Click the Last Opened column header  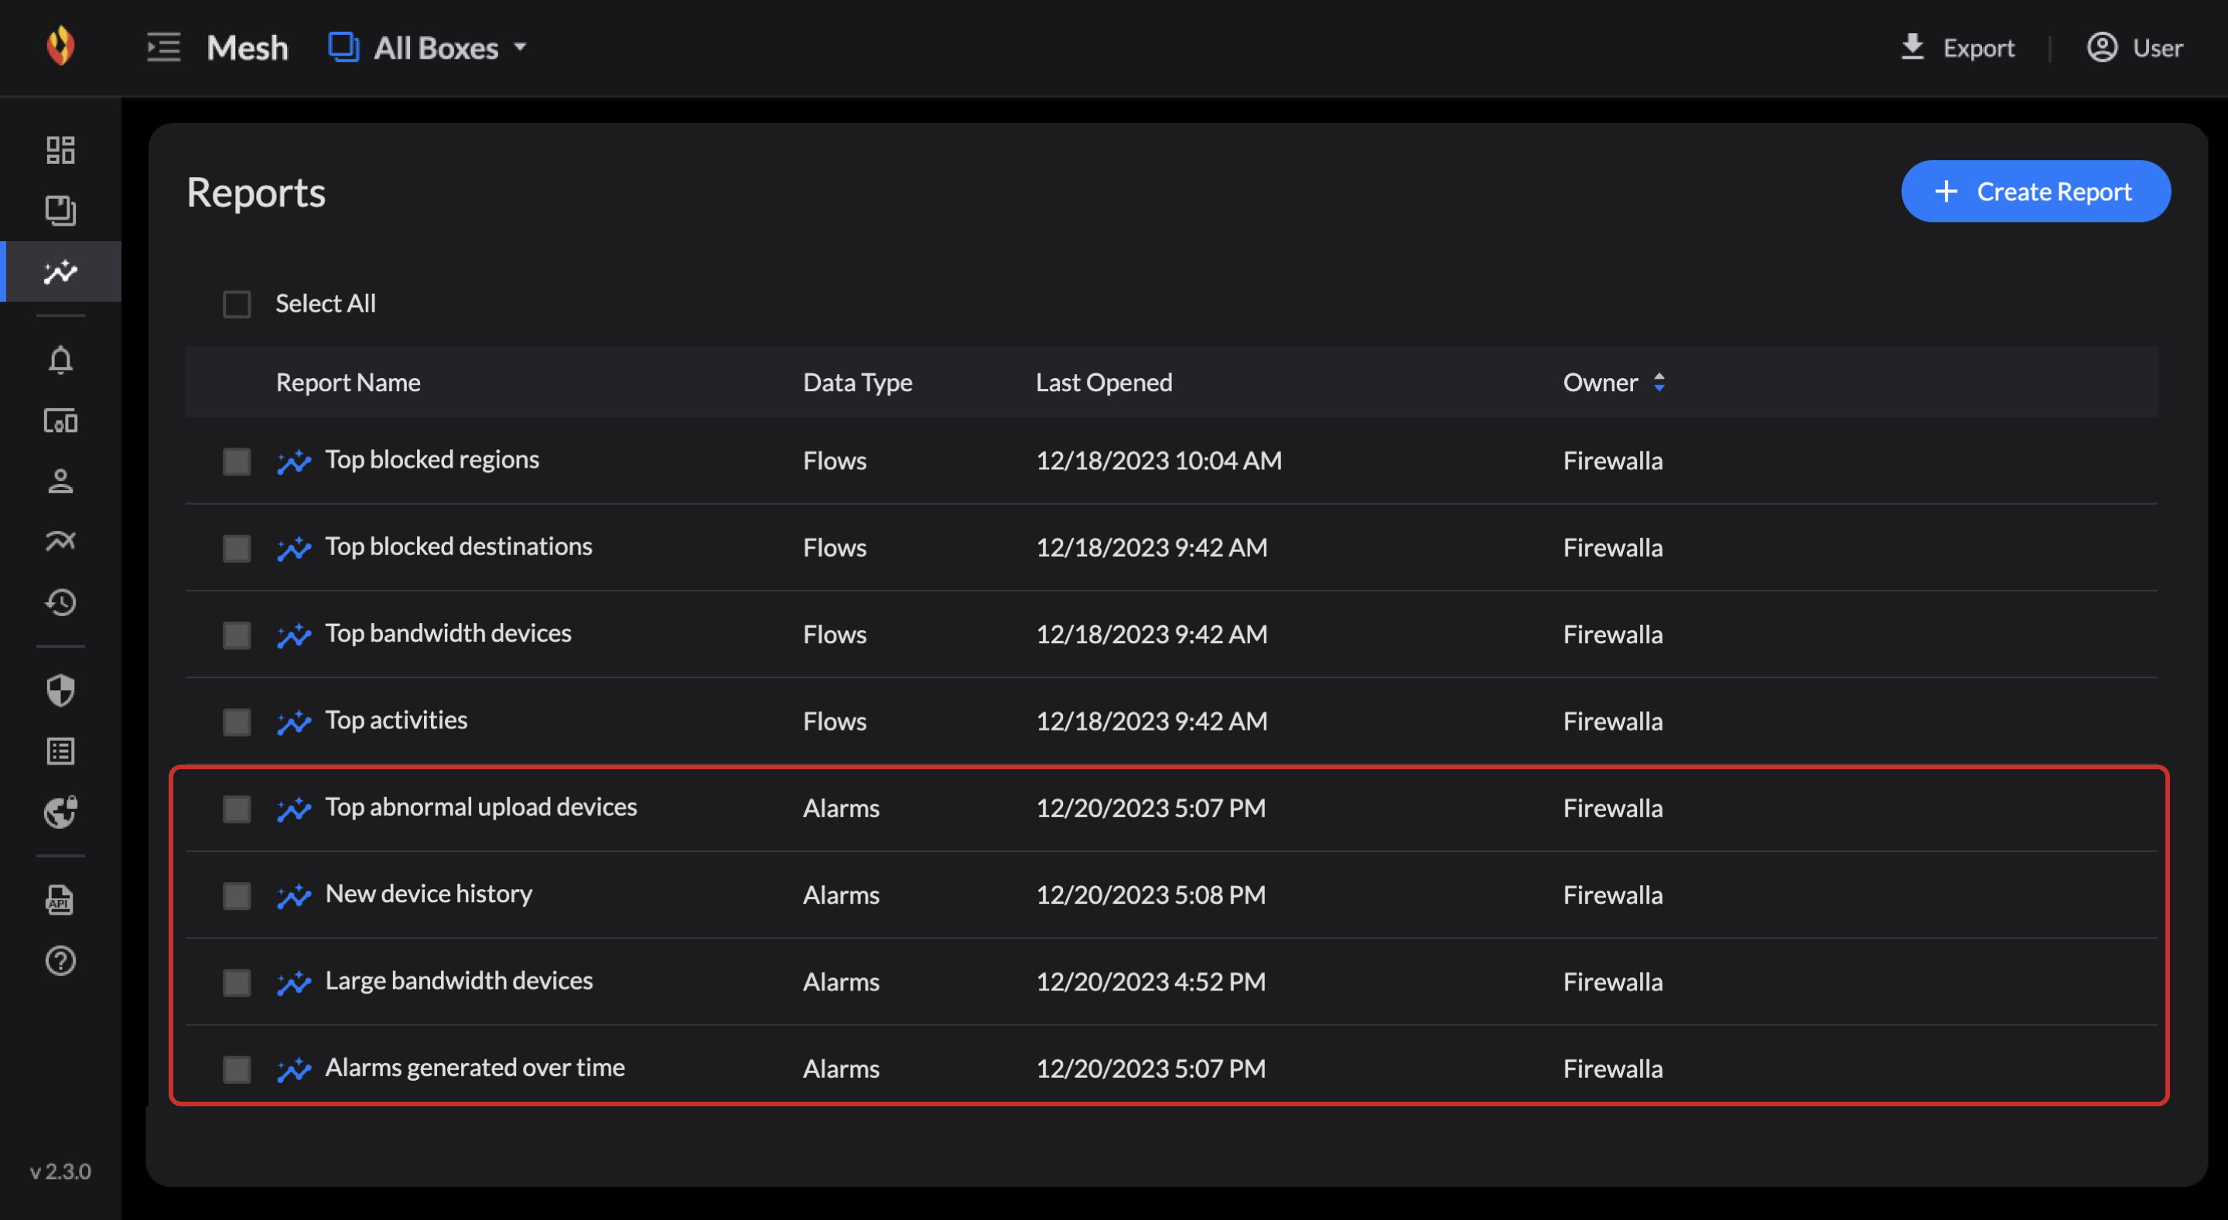coord(1104,382)
